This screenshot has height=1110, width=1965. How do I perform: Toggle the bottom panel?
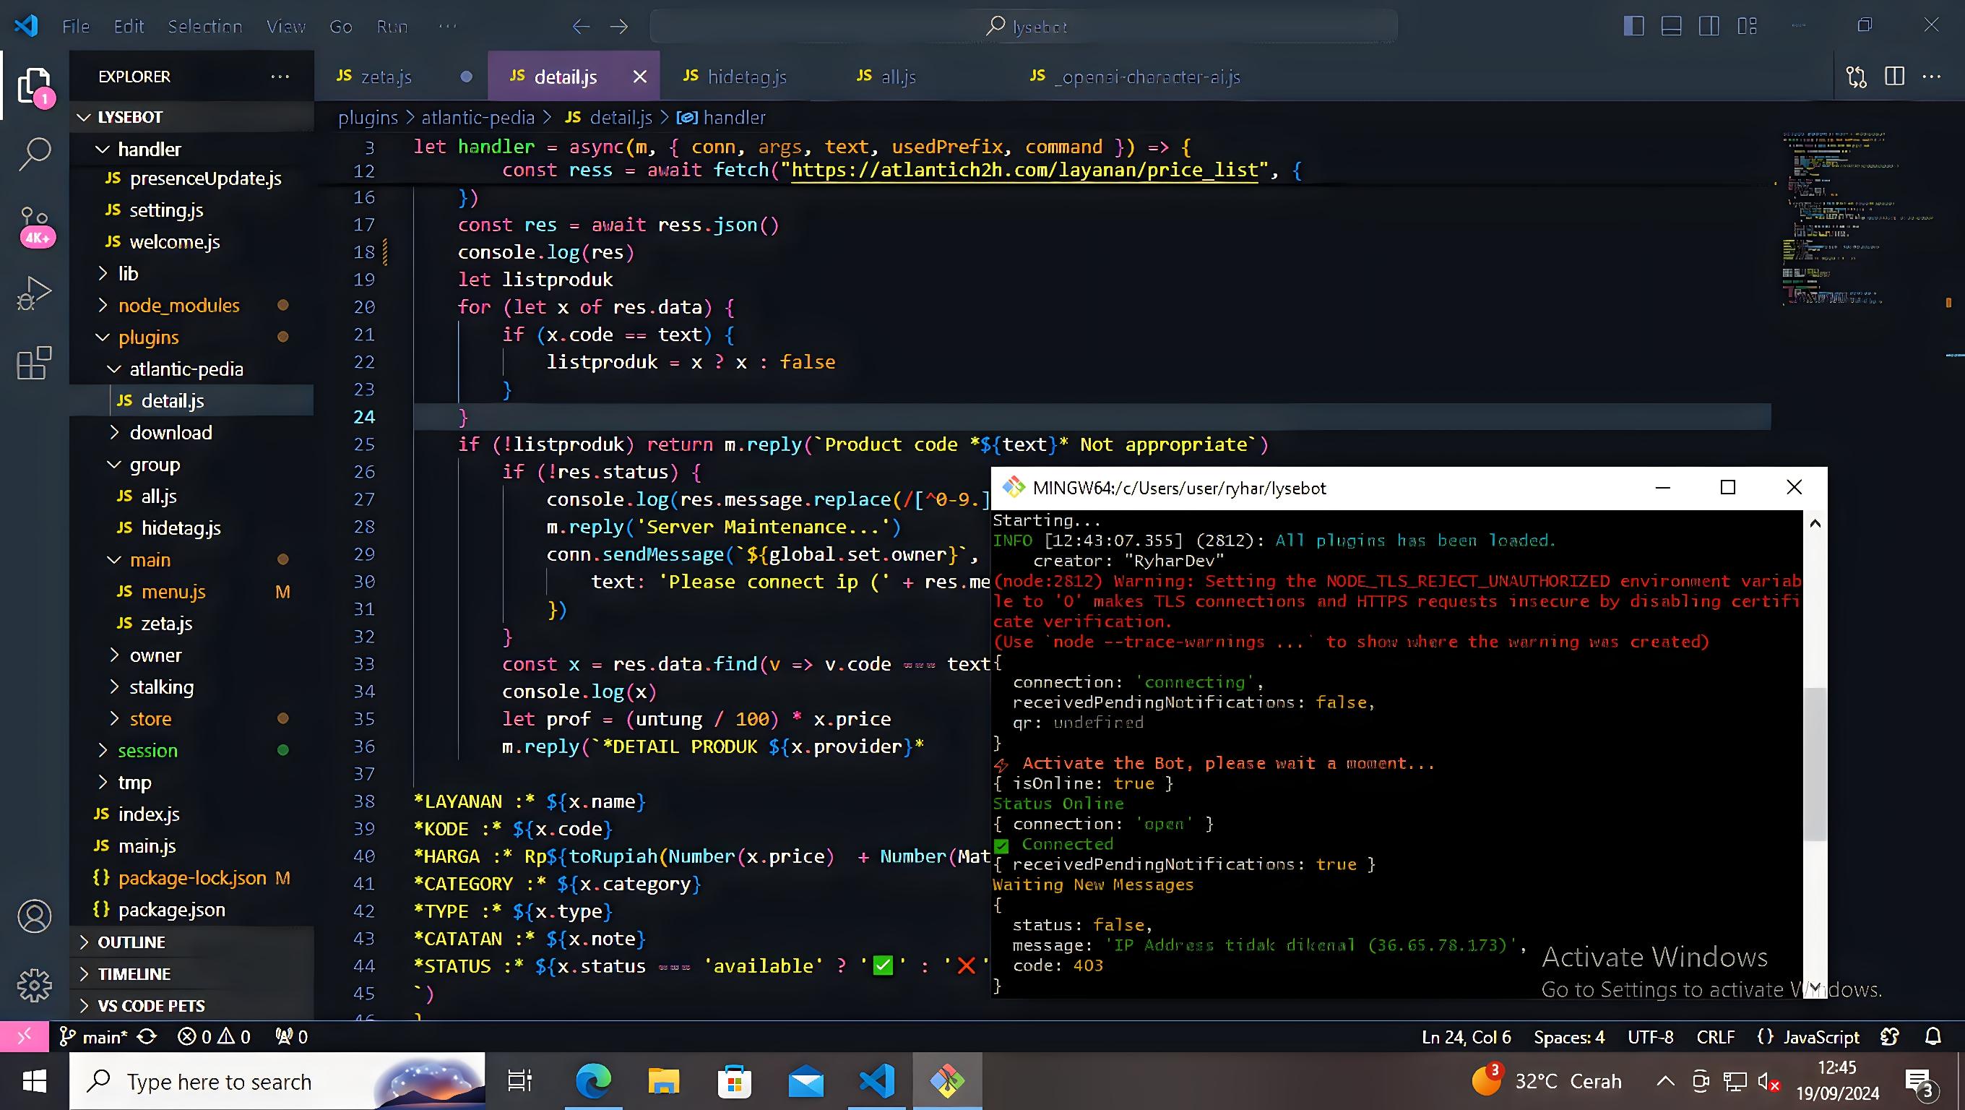tap(1671, 26)
